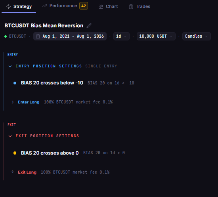The width and height of the screenshot is (218, 197).
Task: Click the clipboard Trades icon
Action: point(131,6)
